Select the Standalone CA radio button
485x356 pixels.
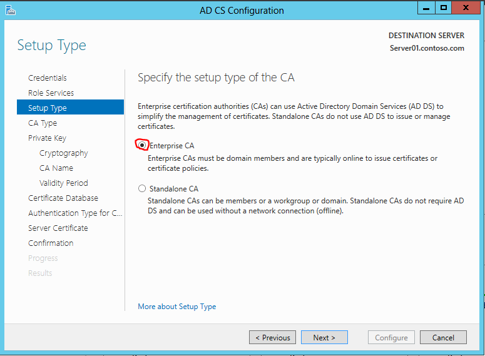[x=142, y=188]
